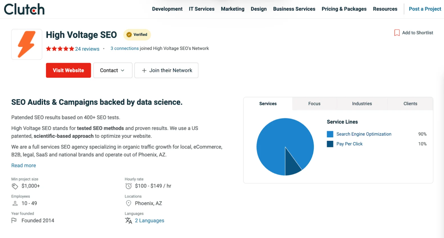The height and width of the screenshot is (238, 444).
Task: Click the bookmark icon beside Add to Shortlist
Action: tap(397, 33)
